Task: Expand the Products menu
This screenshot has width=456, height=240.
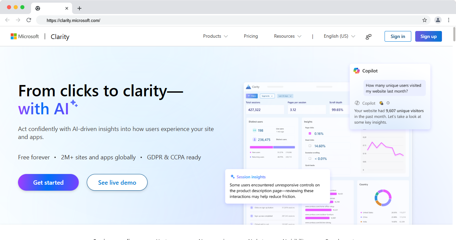Action: pyautogui.click(x=215, y=36)
